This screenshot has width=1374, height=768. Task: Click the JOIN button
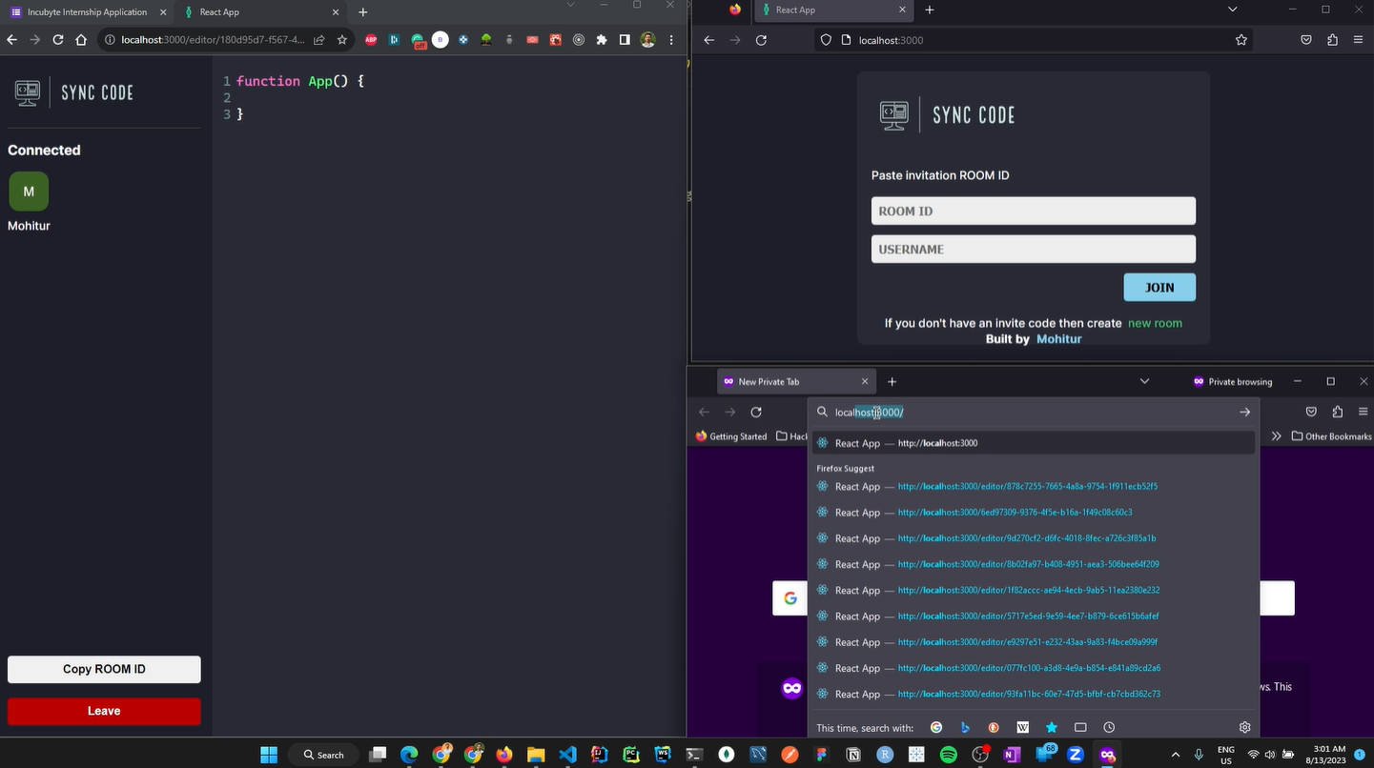[1159, 287]
